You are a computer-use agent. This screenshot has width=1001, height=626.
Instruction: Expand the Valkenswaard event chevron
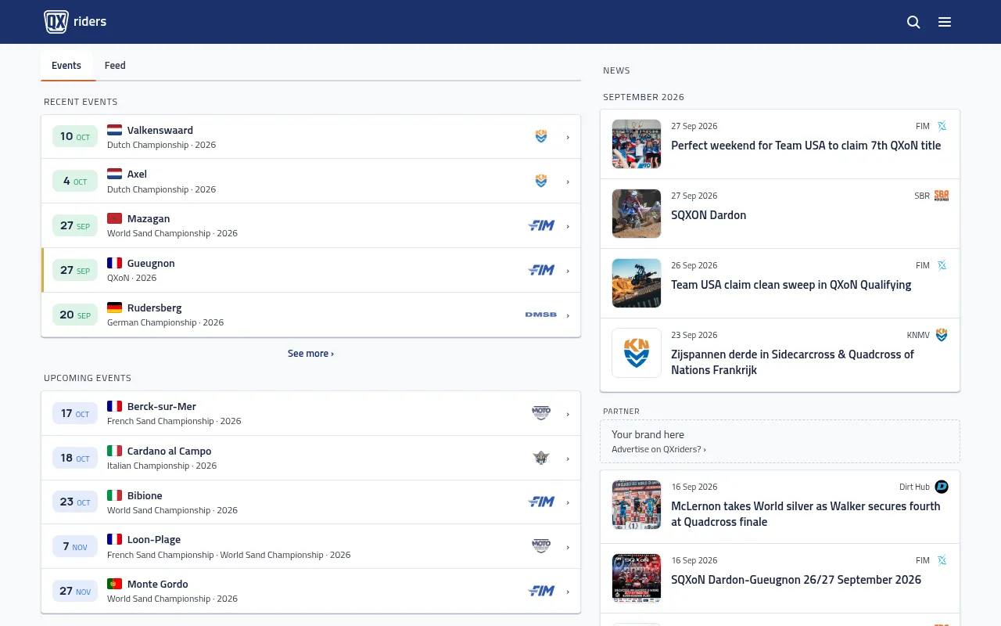(568, 138)
